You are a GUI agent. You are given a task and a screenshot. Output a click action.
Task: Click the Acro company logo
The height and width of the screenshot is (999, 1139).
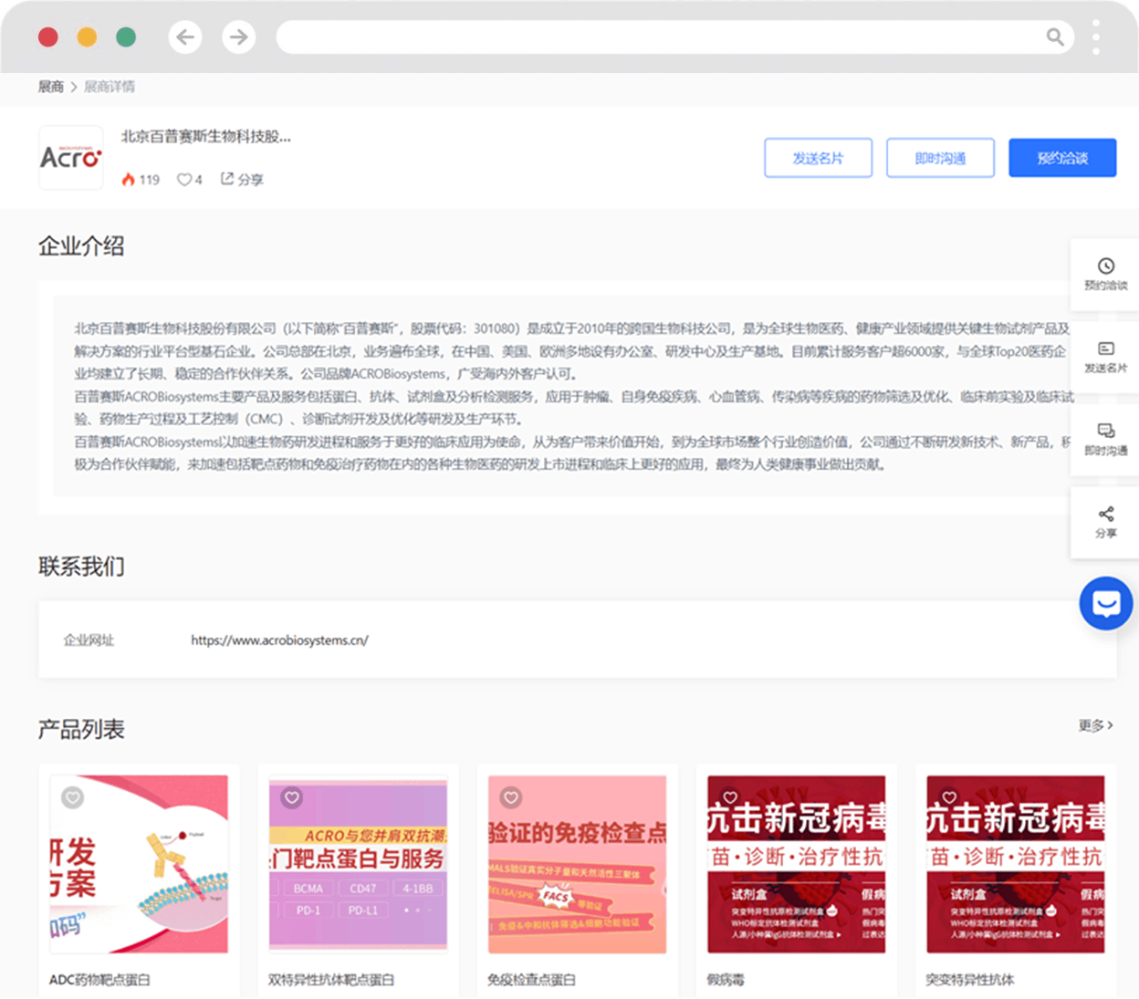[71, 158]
